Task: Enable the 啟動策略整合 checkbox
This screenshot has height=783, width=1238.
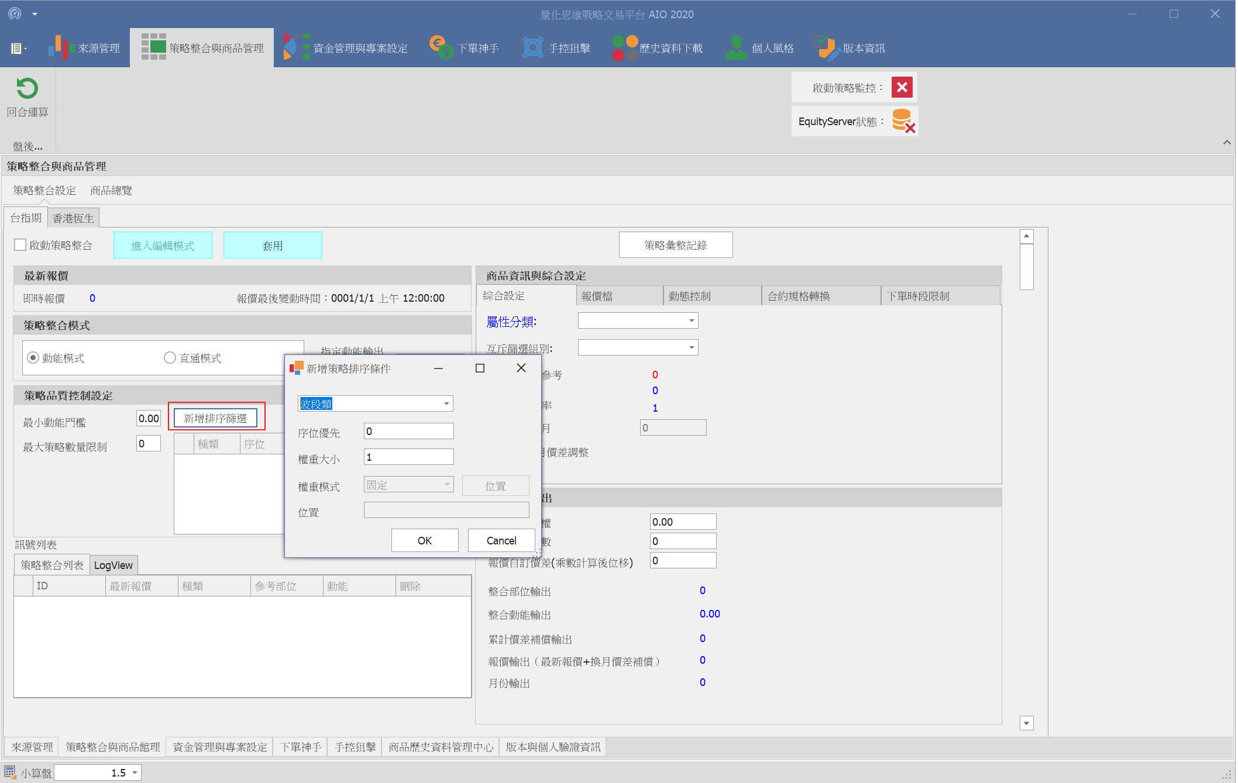Action: point(20,245)
